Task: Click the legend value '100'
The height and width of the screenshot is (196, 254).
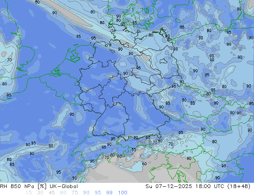Action: point(123,193)
